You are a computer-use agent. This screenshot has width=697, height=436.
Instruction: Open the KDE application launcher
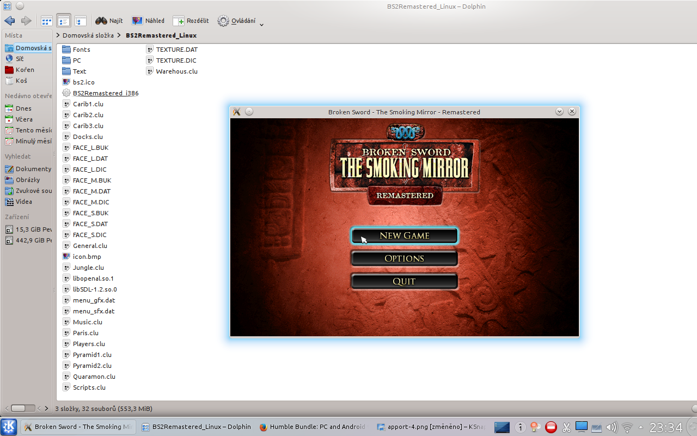point(9,427)
